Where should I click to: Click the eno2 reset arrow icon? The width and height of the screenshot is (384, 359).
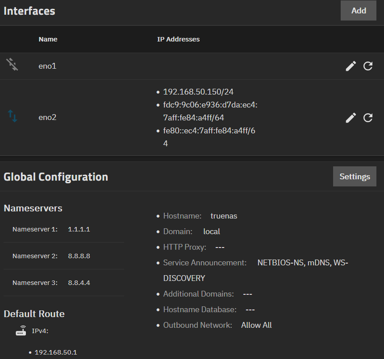[x=368, y=118]
